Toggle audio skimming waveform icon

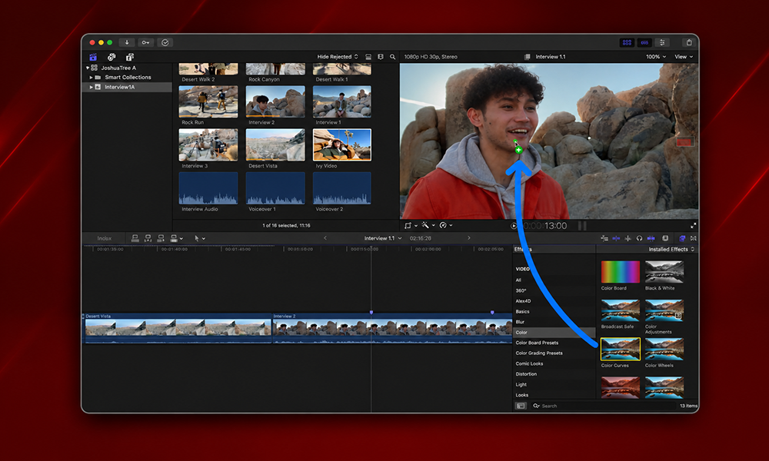click(x=628, y=239)
